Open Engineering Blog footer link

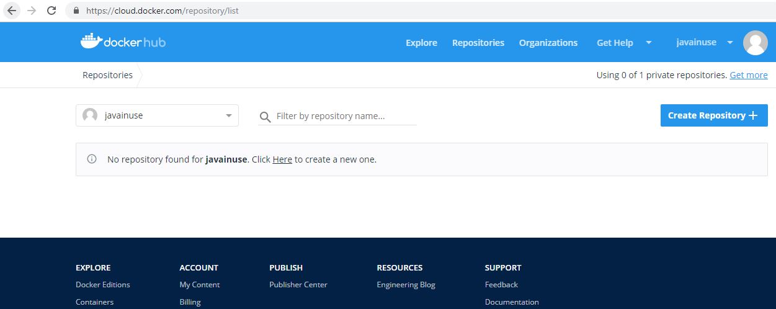pyautogui.click(x=406, y=285)
